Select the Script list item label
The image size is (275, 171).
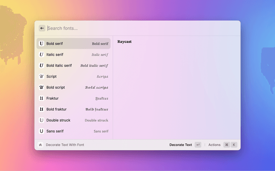click(x=52, y=77)
